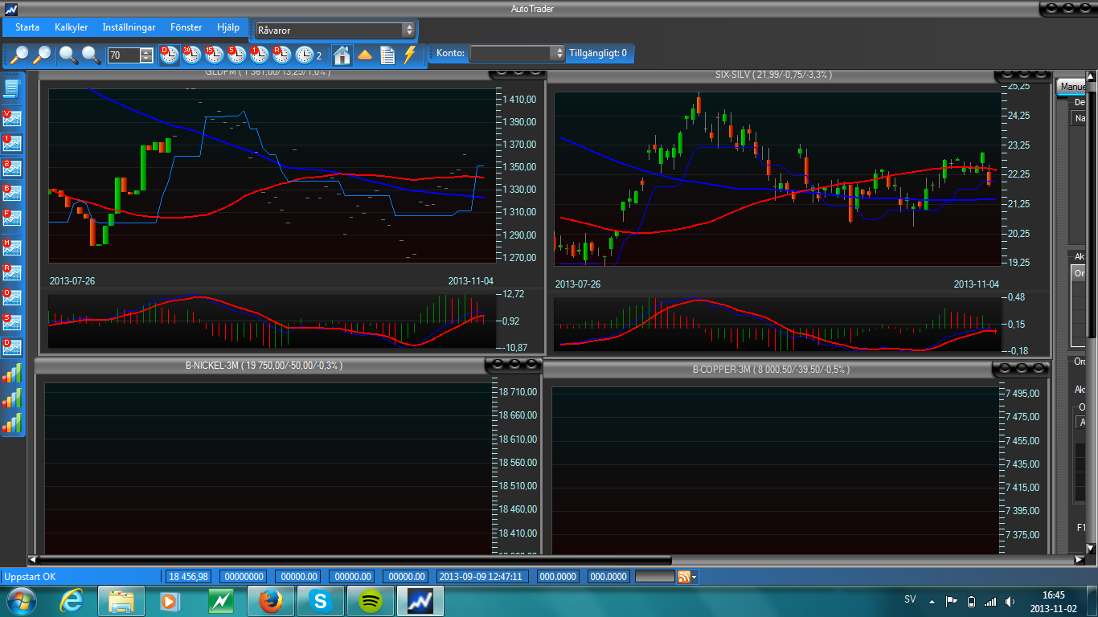Viewport: 1098px width, 617px height.
Task: Click the orange up-arrow toolbar icon
Action: [365, 55]
